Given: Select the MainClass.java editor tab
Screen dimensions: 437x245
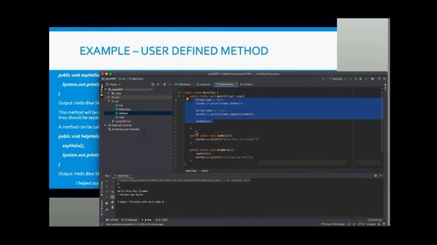Looking at the screenshot, I should click(226, 84).
